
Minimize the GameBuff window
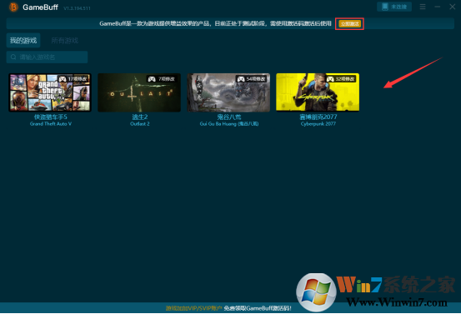point(438,7)
